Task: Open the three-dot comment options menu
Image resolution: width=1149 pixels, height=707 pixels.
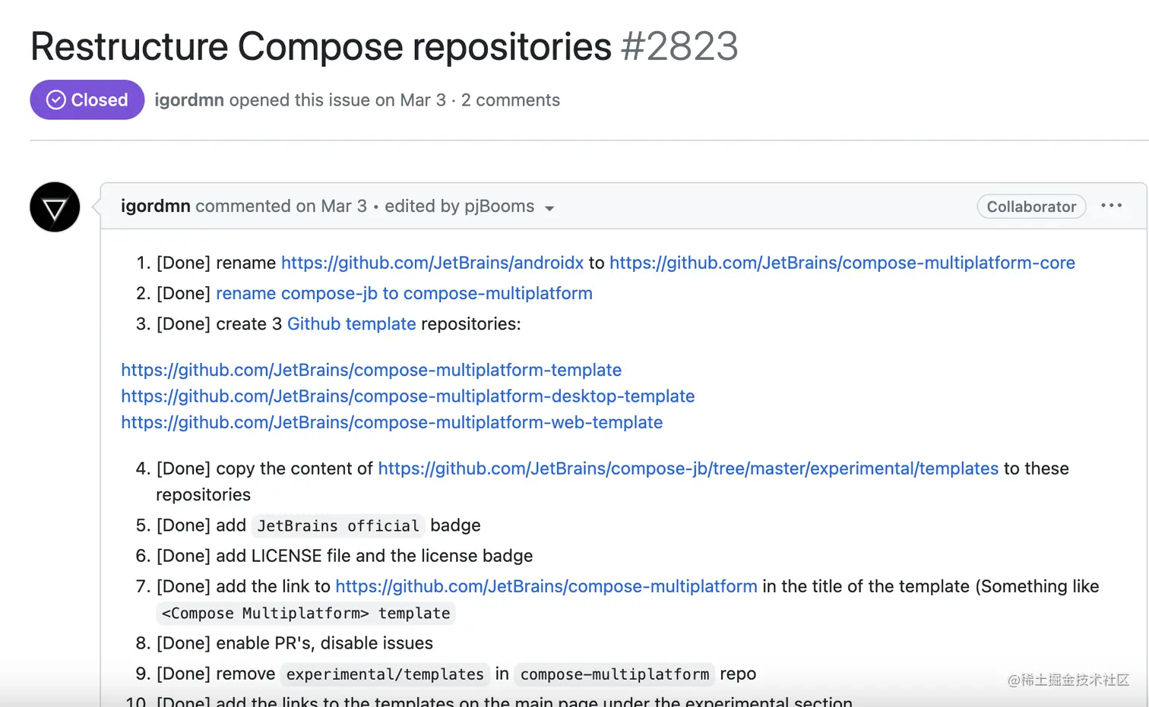Action: (x=1111, y=206)
